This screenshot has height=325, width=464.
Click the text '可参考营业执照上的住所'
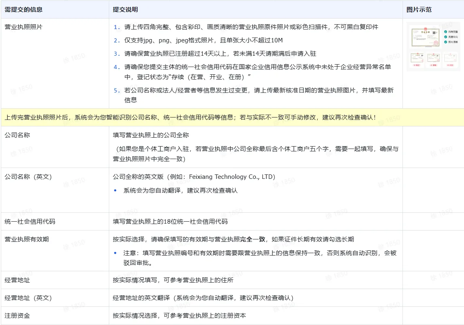pyautogui.click(x=199, y=280)
